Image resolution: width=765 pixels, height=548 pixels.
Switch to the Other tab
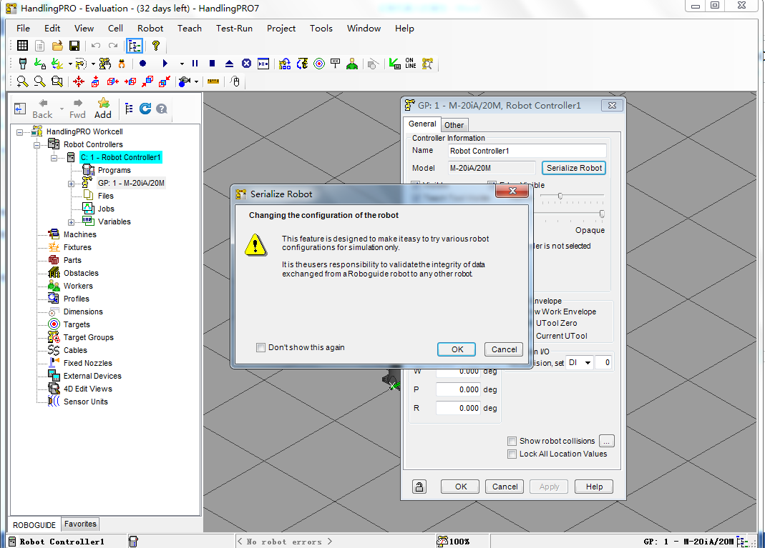coord(454,125)
